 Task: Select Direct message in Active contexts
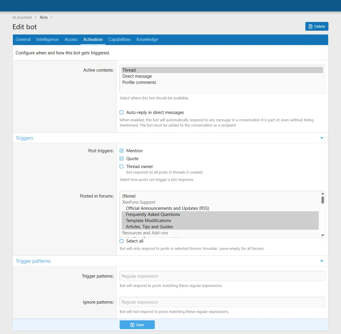137,76
